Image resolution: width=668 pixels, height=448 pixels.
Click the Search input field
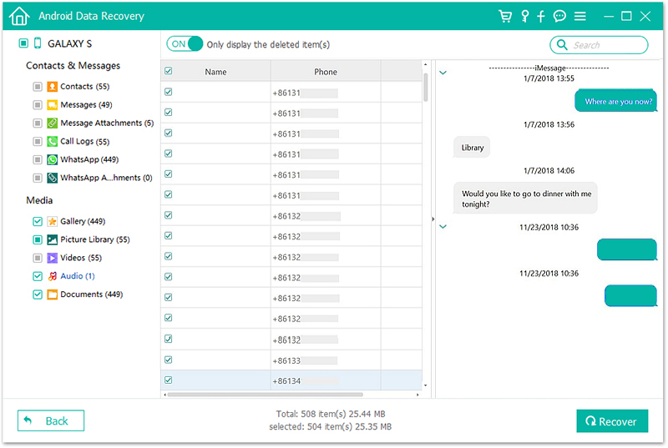click(x=599, y=45)
